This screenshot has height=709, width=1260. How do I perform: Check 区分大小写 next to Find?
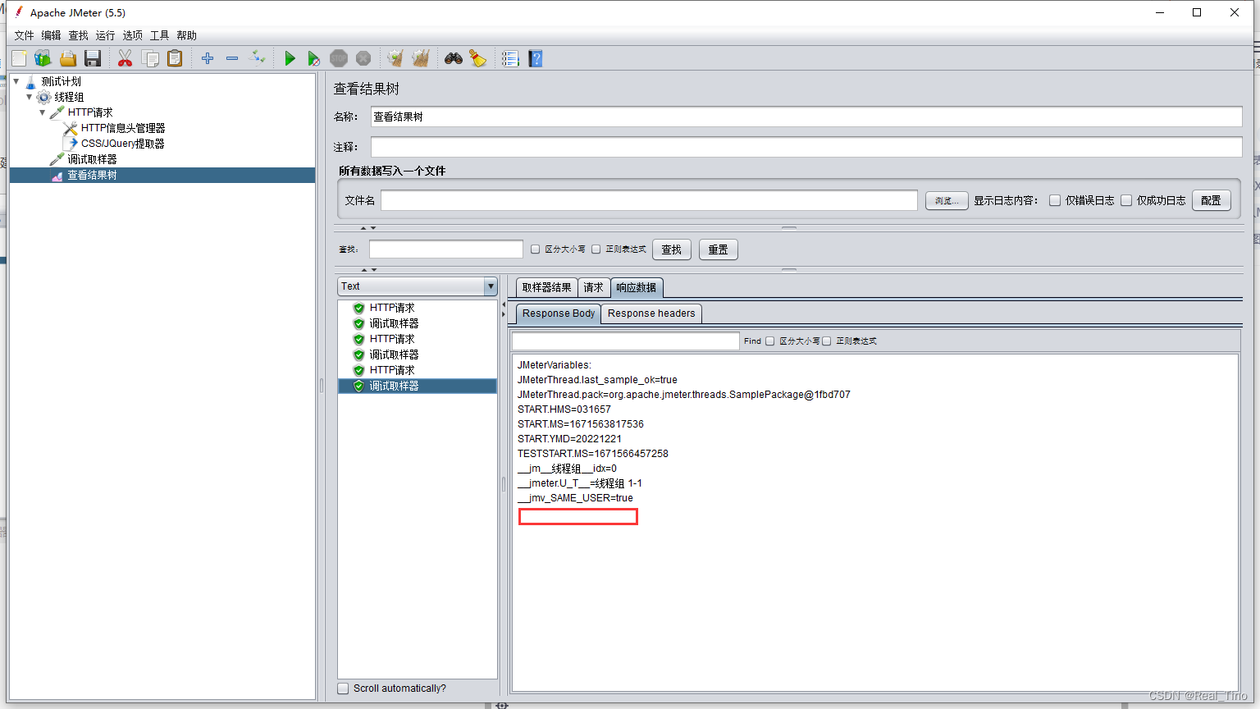pos(770,341)
